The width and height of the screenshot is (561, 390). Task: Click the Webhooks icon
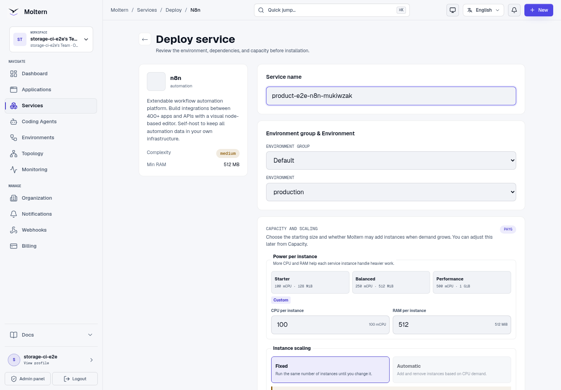(14, 230)
